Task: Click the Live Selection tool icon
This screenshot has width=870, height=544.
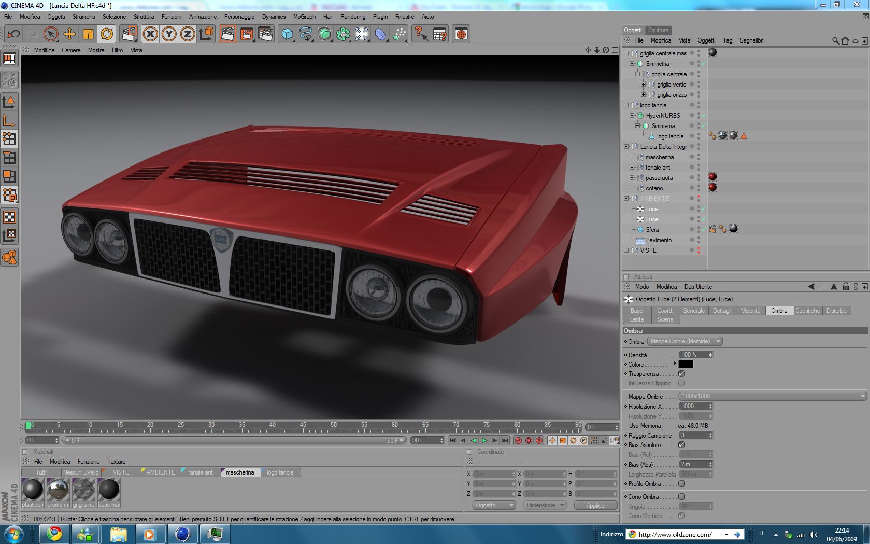Action: 51,34
